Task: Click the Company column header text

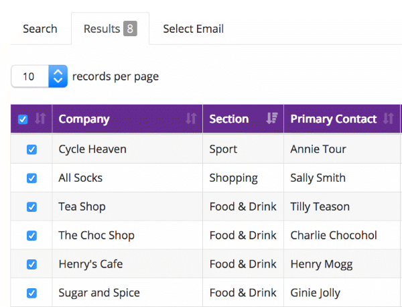Action: 84,119
